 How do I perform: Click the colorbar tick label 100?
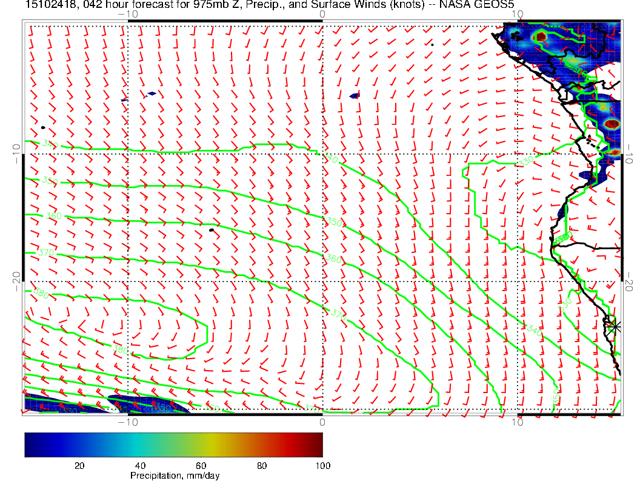(x=322, y=465)
